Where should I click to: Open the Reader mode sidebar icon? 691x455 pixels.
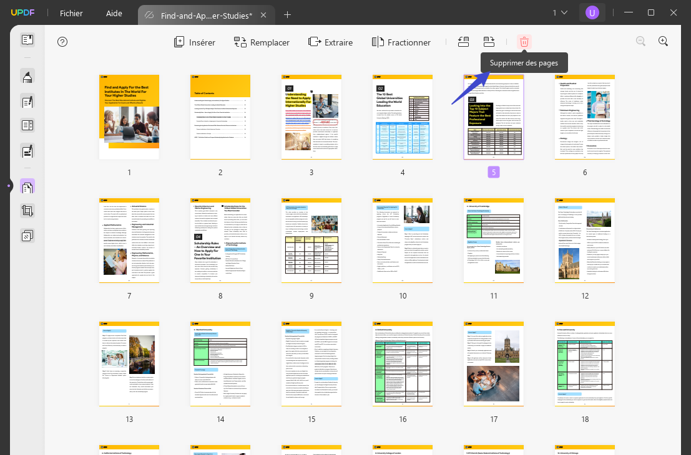(27, 40)
